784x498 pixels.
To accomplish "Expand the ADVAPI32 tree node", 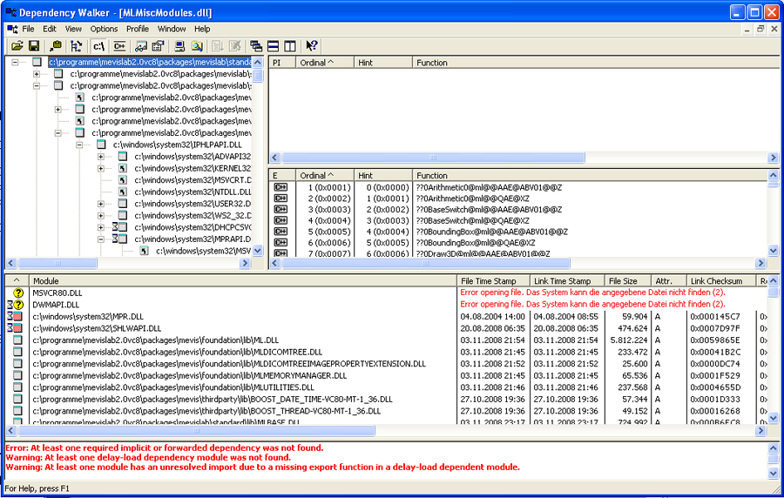I will 101,157.
